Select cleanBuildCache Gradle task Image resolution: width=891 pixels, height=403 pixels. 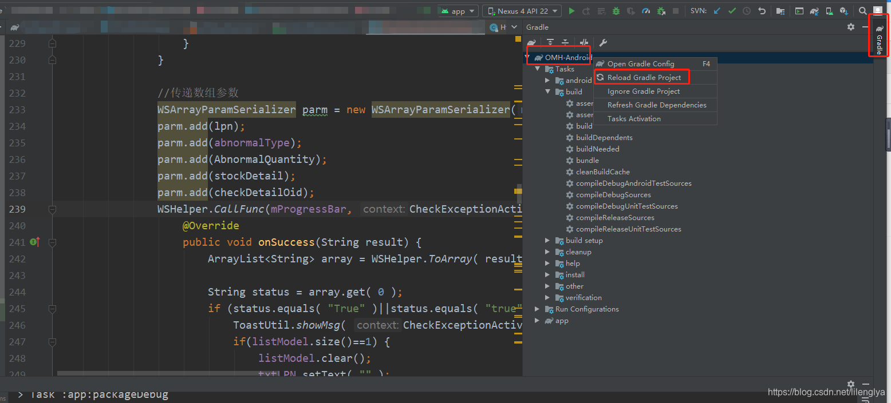[x=602, y=172]
